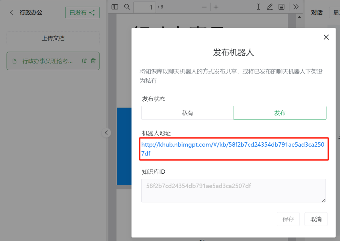Click 上传文档 to upload a document
340x241 pixels.
pyautogui.click(x=53, y=38)
